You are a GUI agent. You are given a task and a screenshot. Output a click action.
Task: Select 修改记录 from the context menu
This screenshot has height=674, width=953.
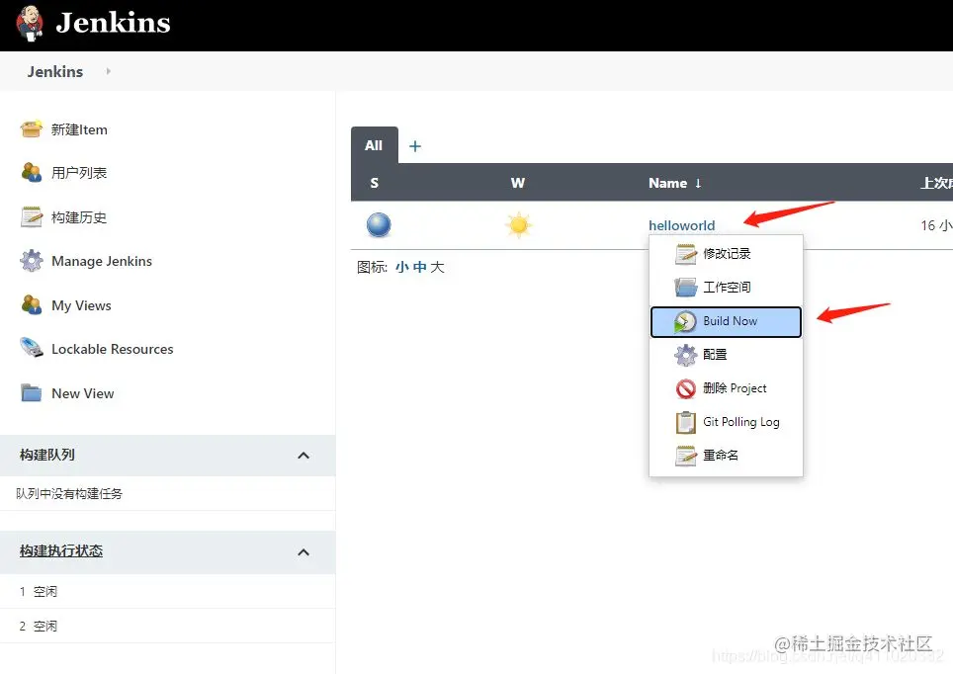726,253
